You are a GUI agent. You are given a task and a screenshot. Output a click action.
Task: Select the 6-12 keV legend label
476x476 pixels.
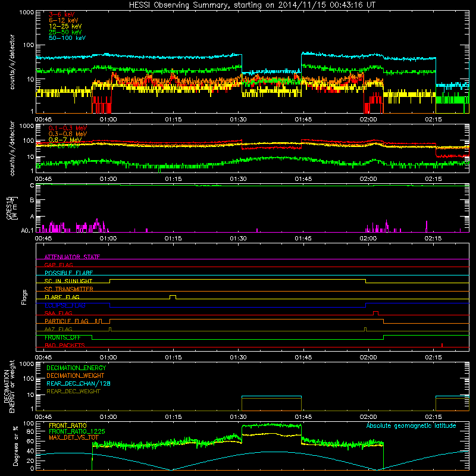point(64,20)
